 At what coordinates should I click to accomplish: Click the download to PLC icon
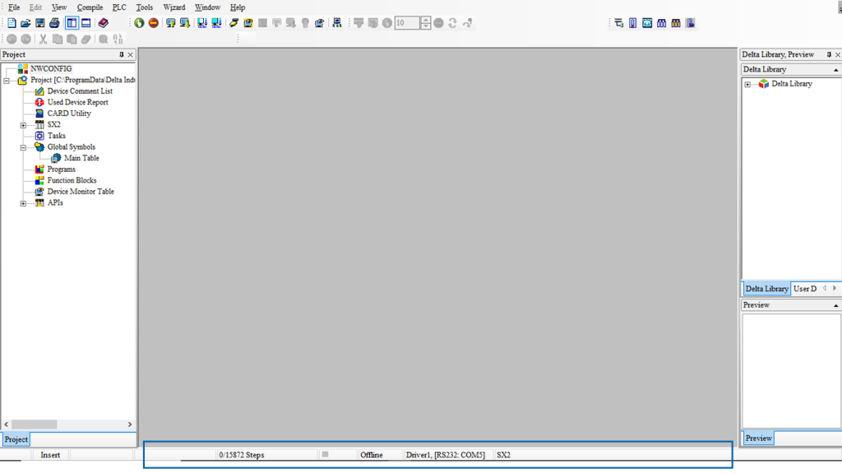pos(185,23)
